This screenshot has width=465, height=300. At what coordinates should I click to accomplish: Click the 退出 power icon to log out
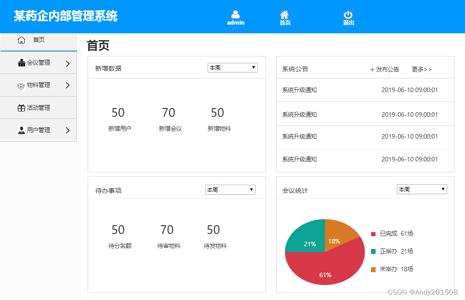pyautogui.click(x=348, y=14)
